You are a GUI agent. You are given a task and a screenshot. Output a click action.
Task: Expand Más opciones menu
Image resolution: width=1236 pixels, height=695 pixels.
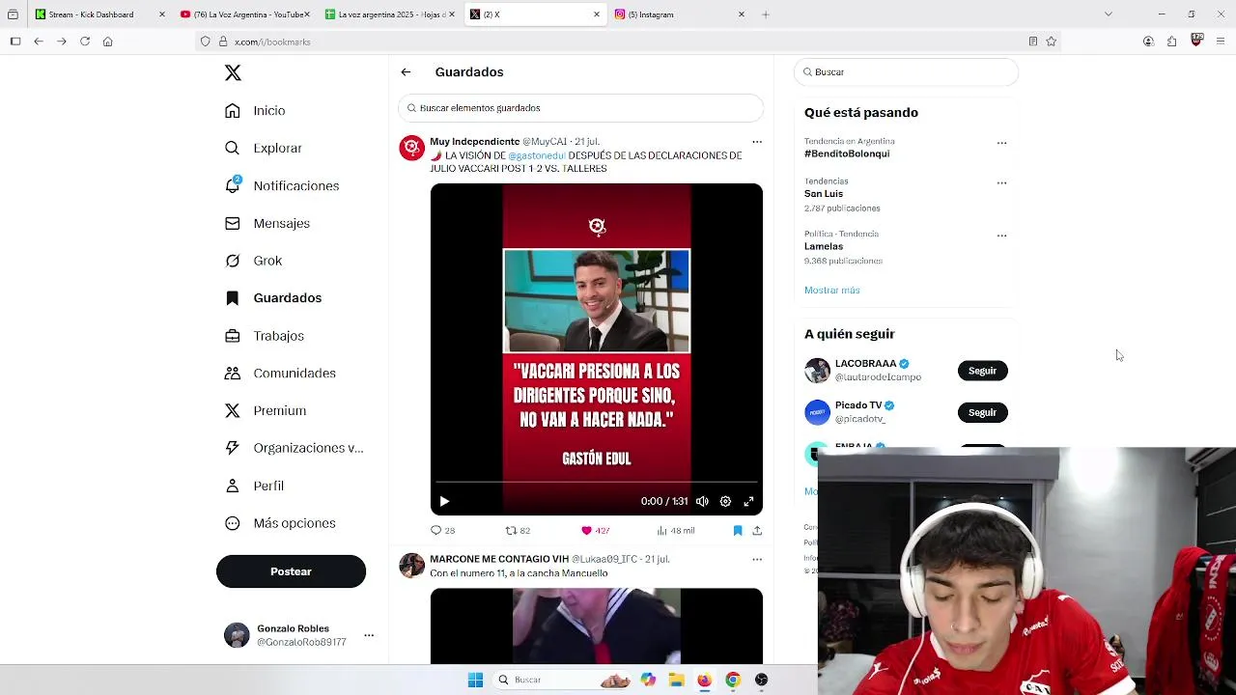pos(280,523)
